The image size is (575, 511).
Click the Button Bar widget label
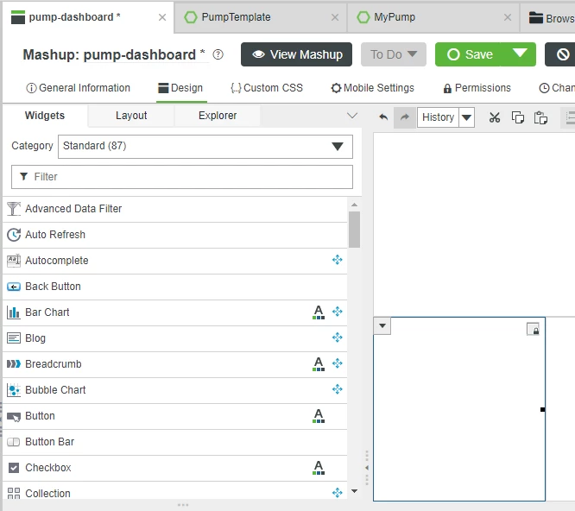click(x=49, y=442)
